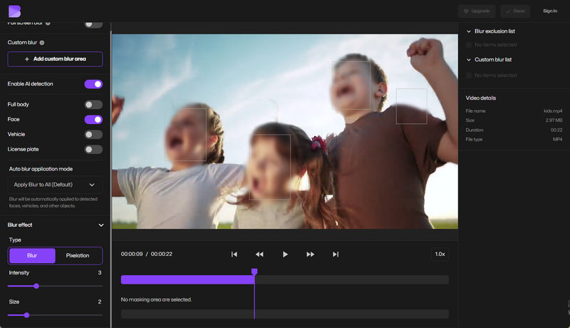Click the Intensity value 3

(x=100, y=272)
